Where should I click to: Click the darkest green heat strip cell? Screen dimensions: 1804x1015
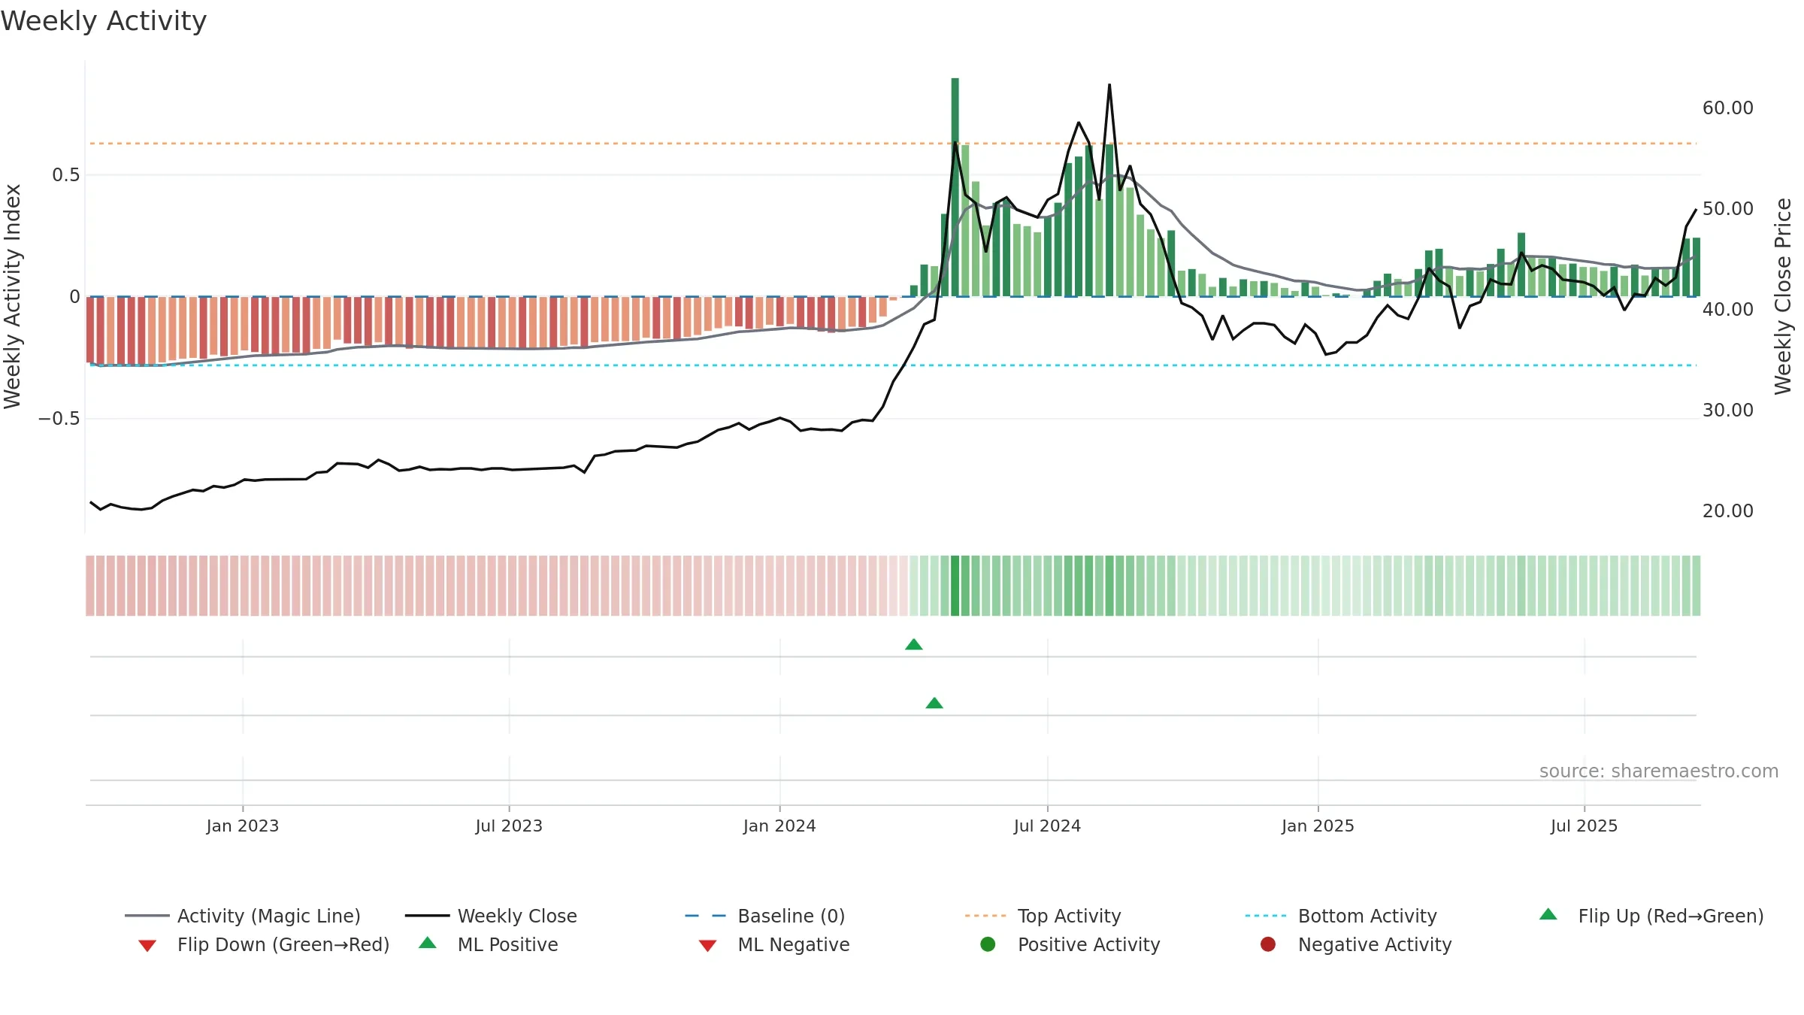pyautogui.click(x=955, y=586)
